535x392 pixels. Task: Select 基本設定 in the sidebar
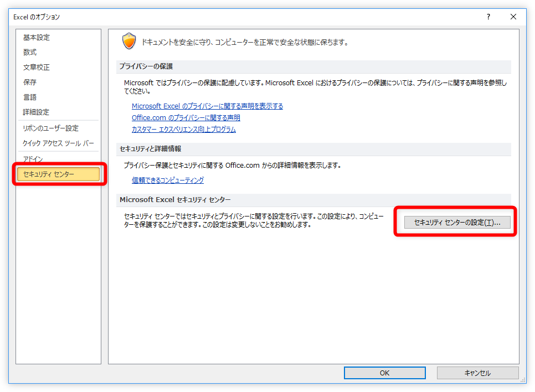(37, 38)
